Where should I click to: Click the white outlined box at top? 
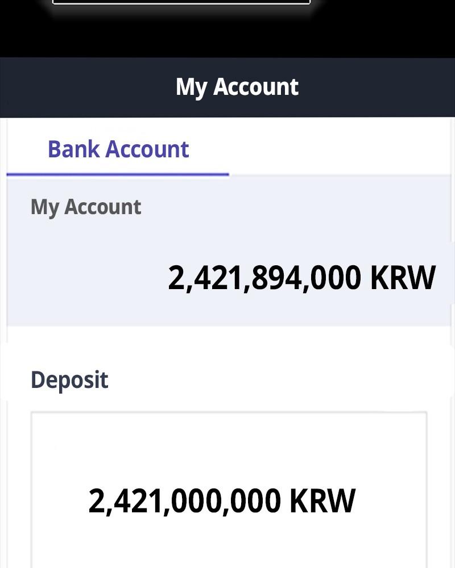pyautogui.click(x=181, y=2)
